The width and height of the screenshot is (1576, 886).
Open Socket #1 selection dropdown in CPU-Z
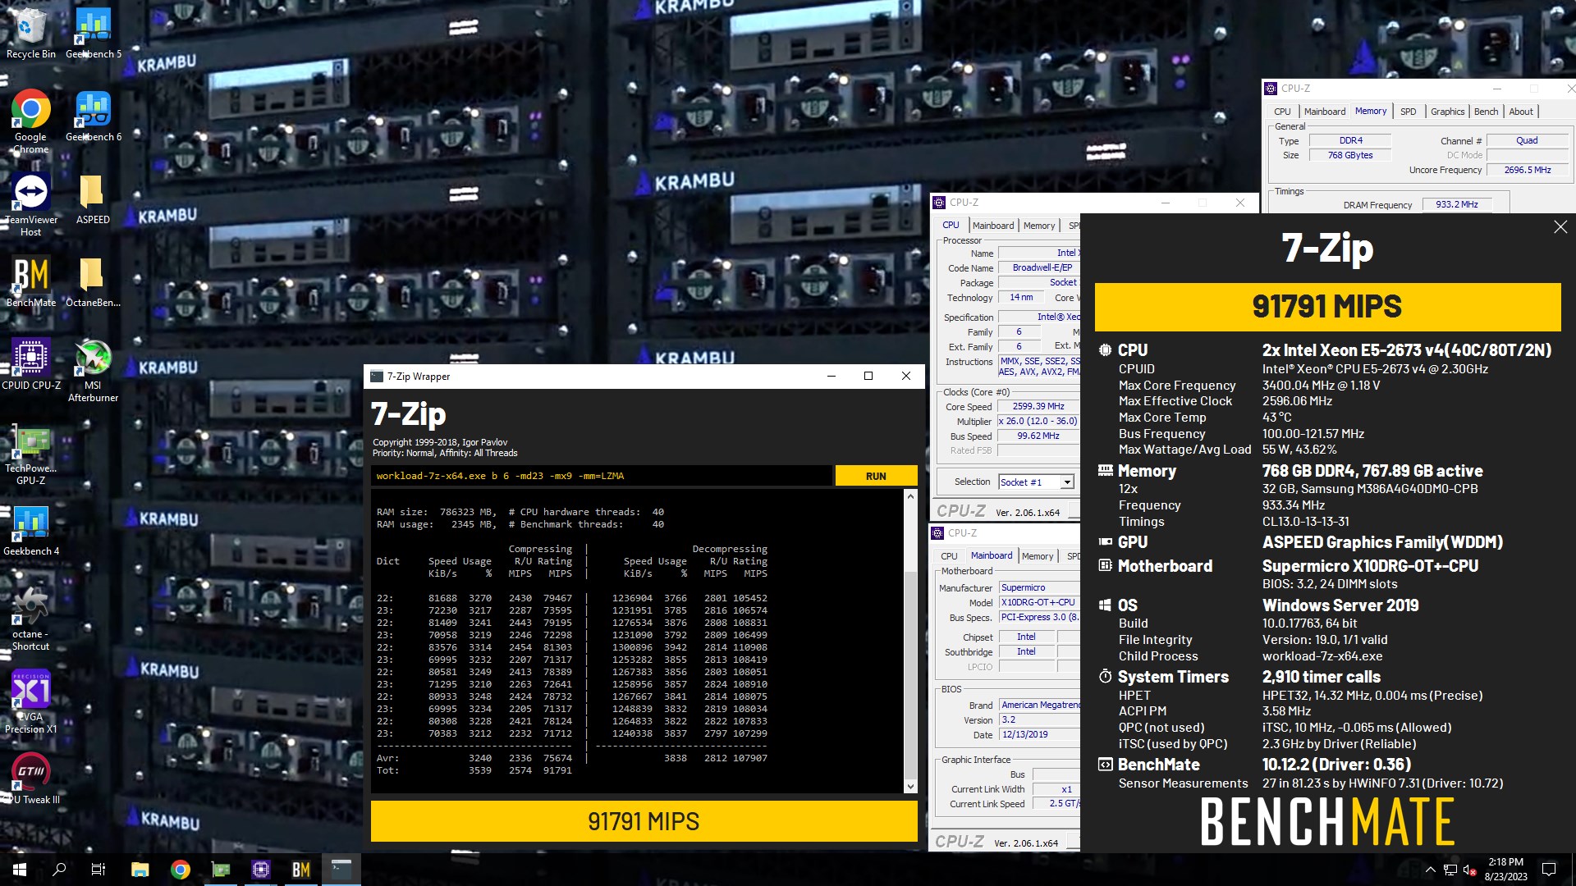[x=1037, y=482]
